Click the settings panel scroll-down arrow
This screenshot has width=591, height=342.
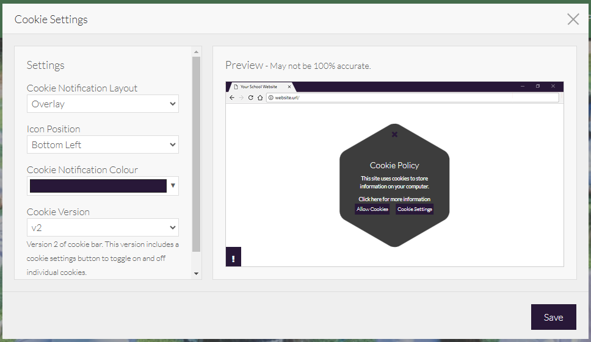pyautogui.click(x=196, y=274)
